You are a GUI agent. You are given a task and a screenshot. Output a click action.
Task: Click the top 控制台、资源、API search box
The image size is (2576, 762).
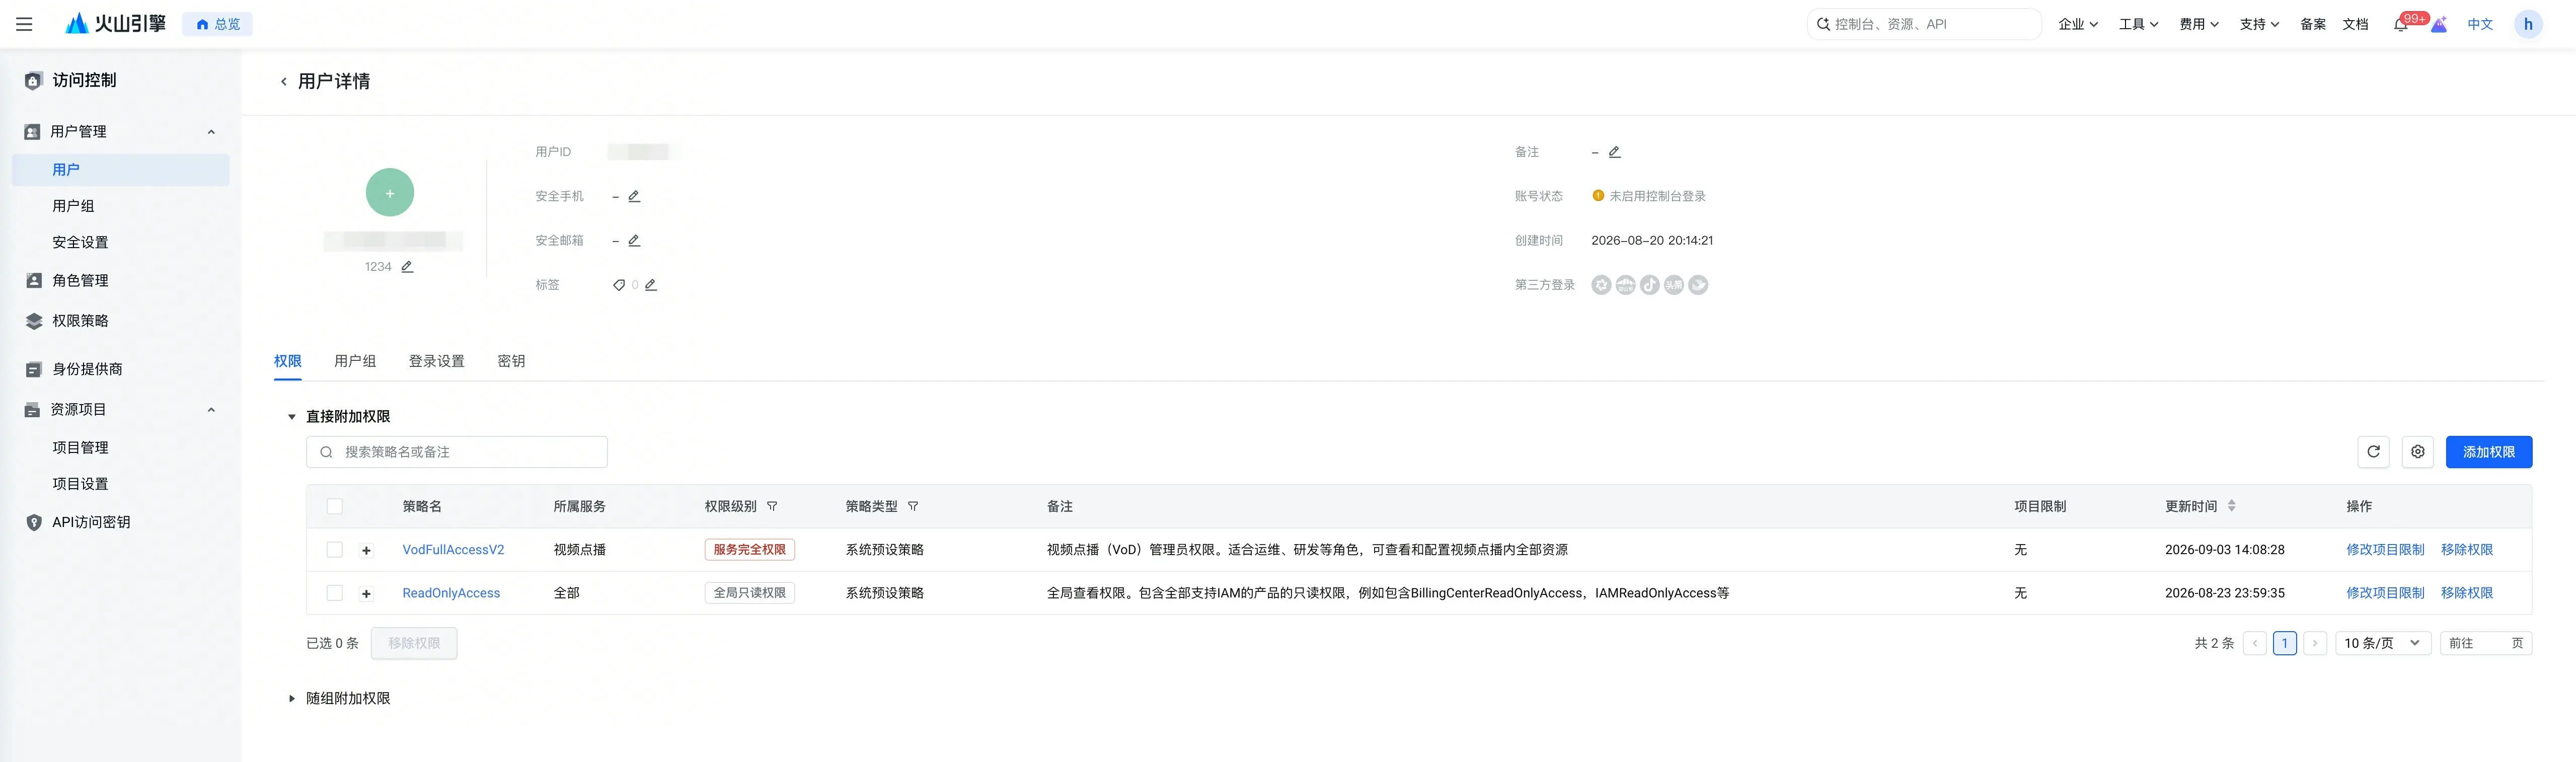point(1923,24)
